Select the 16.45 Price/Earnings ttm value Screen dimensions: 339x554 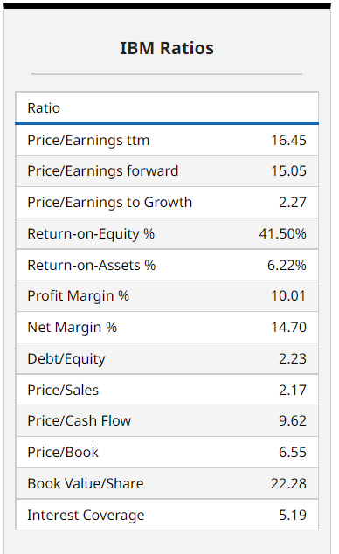pos(288,141)
